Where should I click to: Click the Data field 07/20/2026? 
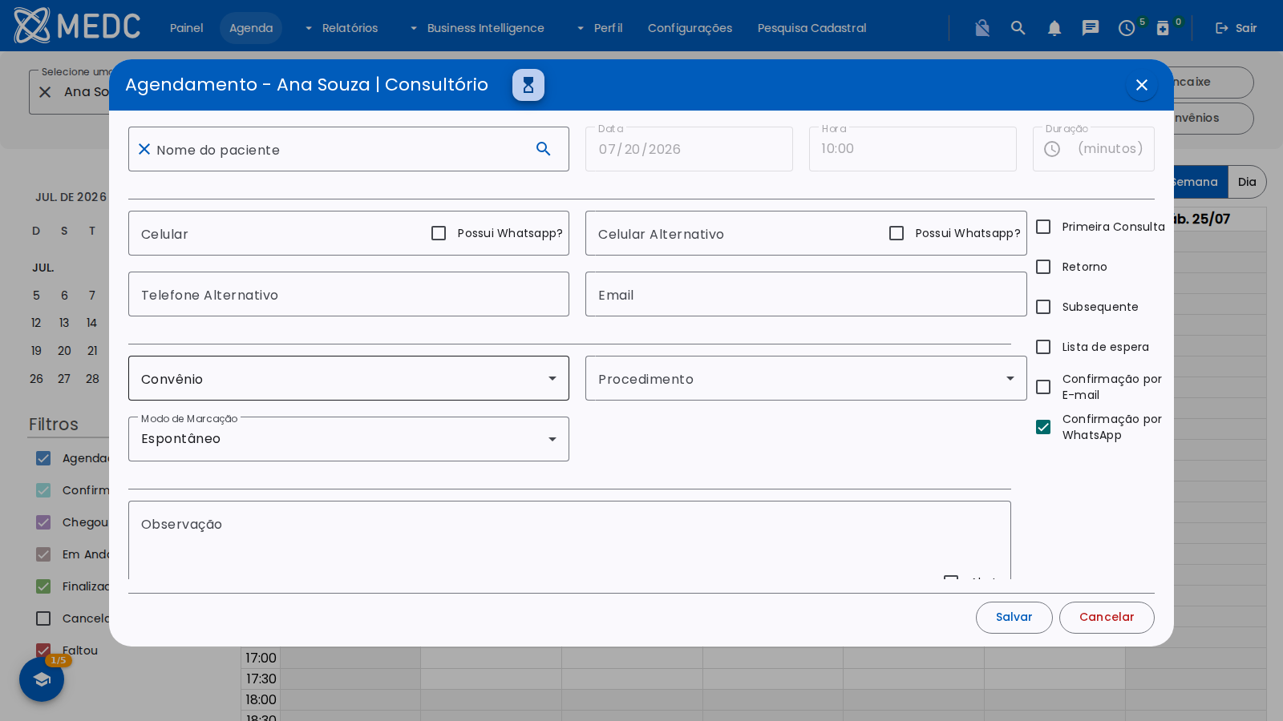click(x=689, y=149)
